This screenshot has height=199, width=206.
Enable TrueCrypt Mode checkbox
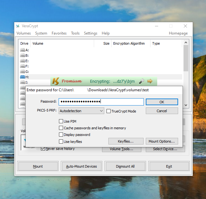[108, 111]
